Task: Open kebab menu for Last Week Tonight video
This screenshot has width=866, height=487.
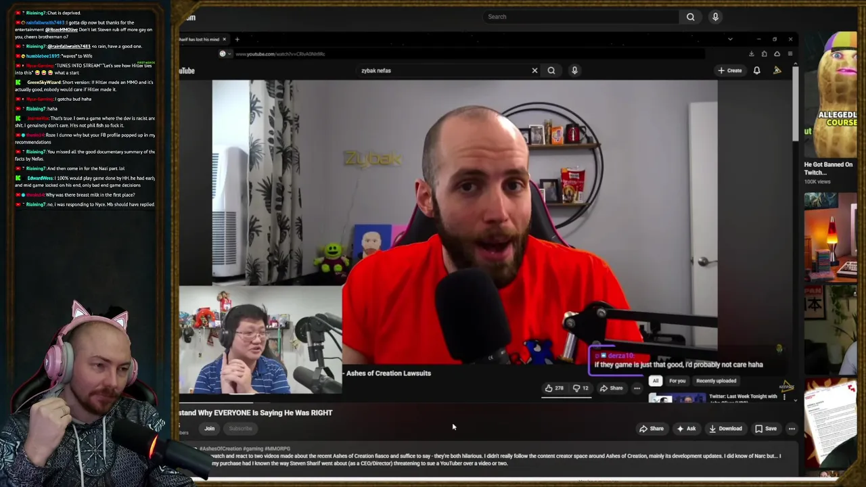Action: click(x=784, y=397)
